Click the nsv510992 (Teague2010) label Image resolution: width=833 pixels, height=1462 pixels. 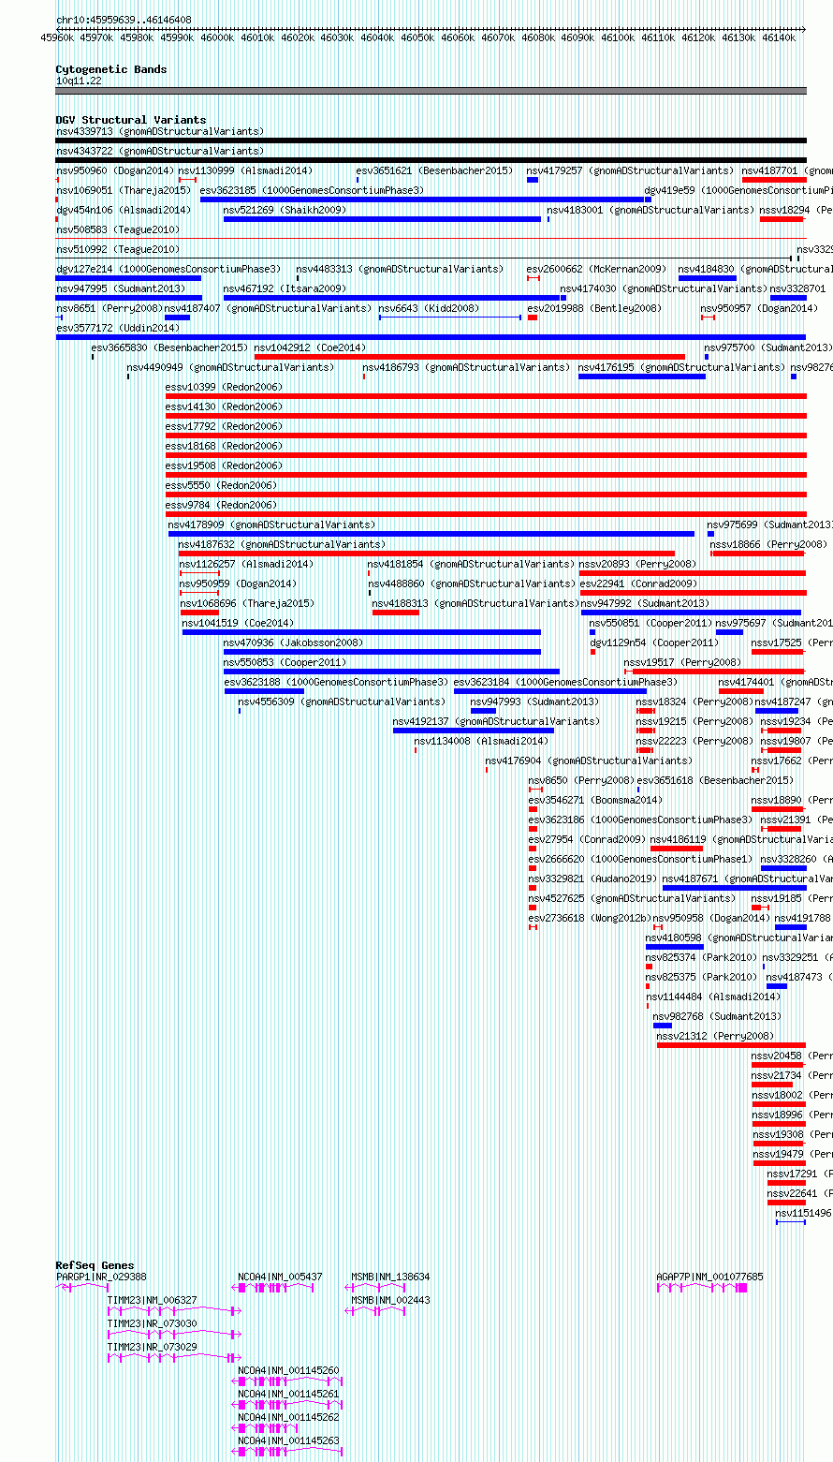coord(118,249)
